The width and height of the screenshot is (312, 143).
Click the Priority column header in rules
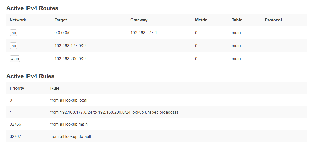click(x=17, y=88)
